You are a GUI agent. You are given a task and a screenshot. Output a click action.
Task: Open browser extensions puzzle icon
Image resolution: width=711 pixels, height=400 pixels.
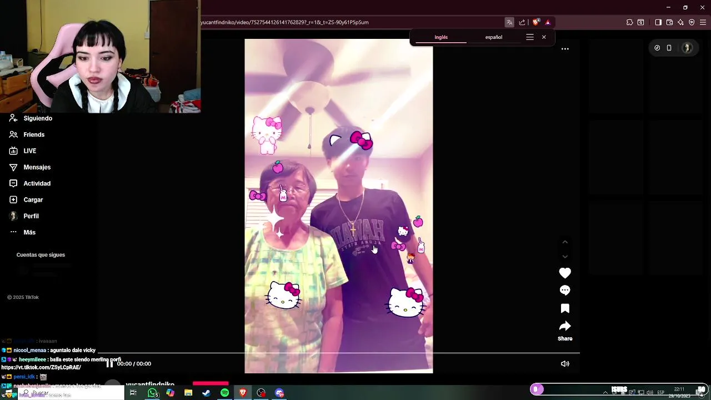(629, 22)
